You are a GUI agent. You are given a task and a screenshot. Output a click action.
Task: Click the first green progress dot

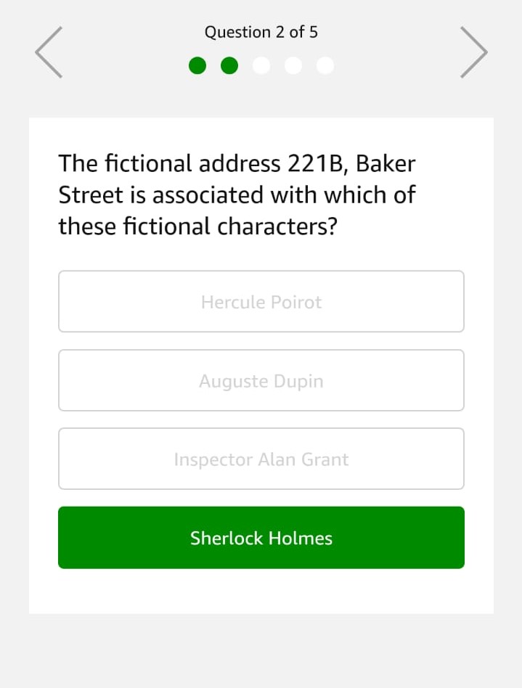197,66
